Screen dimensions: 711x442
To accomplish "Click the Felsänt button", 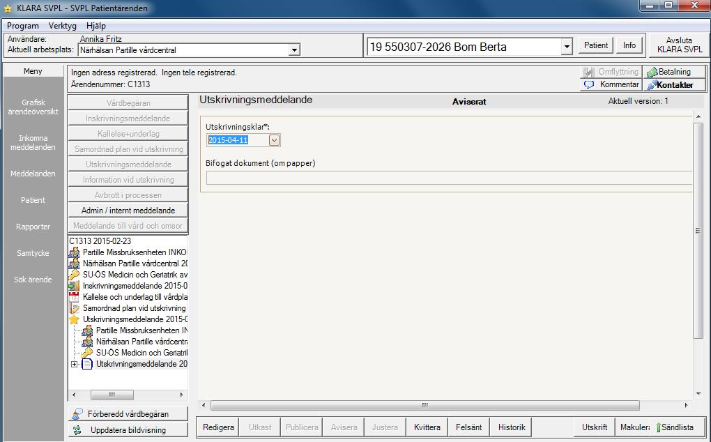I will 469,427.
